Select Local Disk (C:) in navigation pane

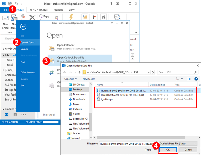78,119
